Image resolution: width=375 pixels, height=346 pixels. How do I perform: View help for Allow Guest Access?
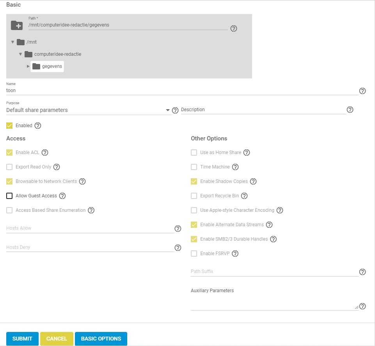point(62,196)
